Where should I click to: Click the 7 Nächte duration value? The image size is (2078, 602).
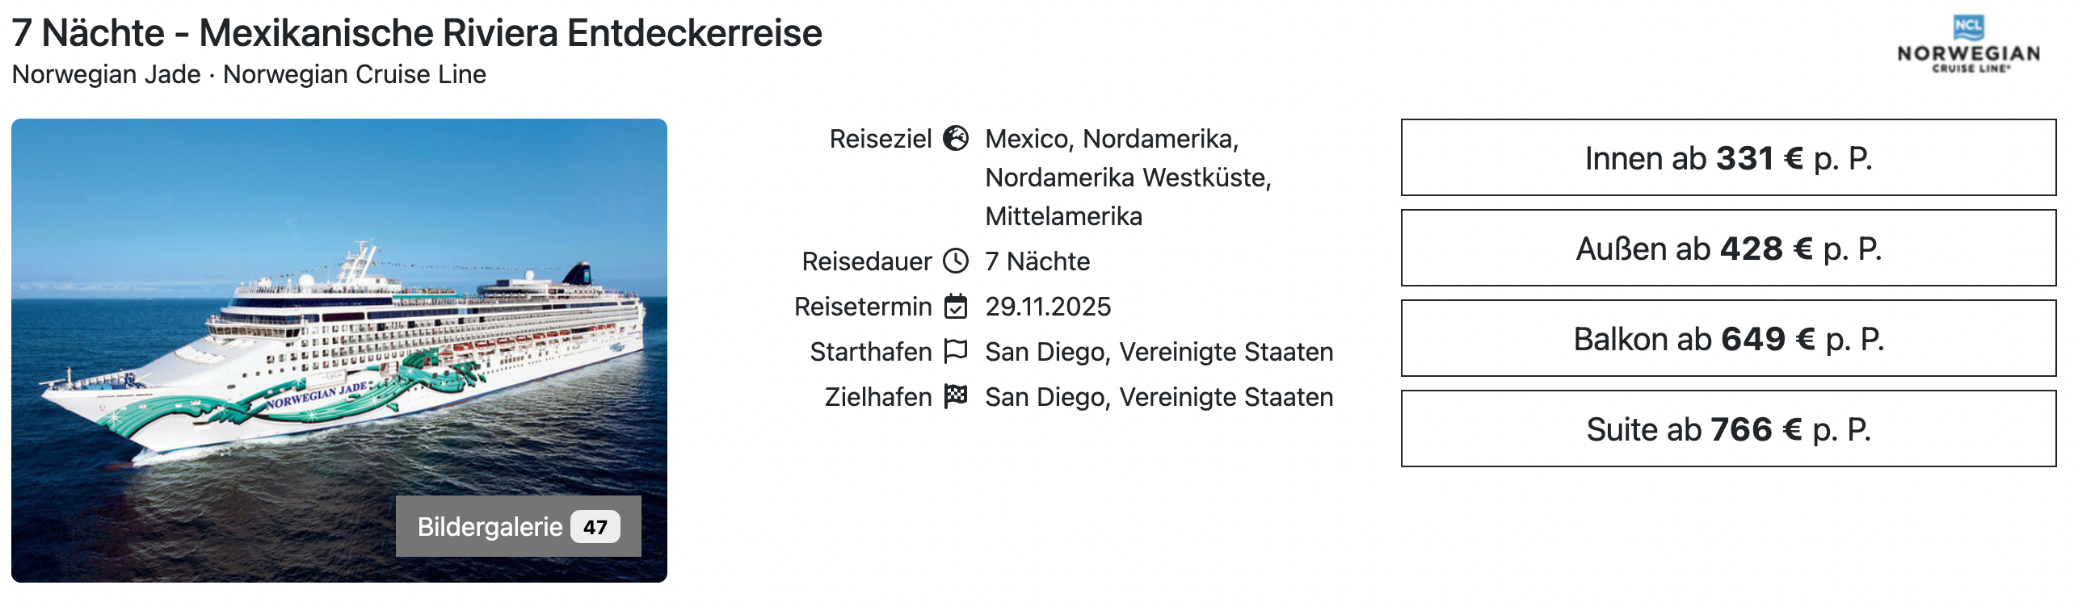point(1037,261)
